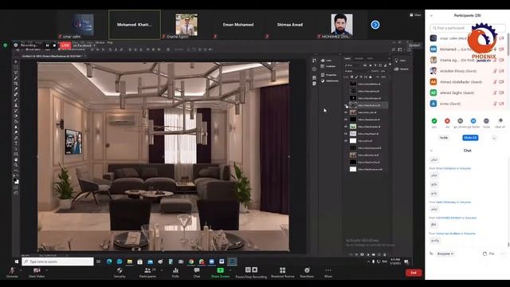Screen dimensions: 510x287
Task: Open the Help menu in Photoshop
Action: point(110,42)
